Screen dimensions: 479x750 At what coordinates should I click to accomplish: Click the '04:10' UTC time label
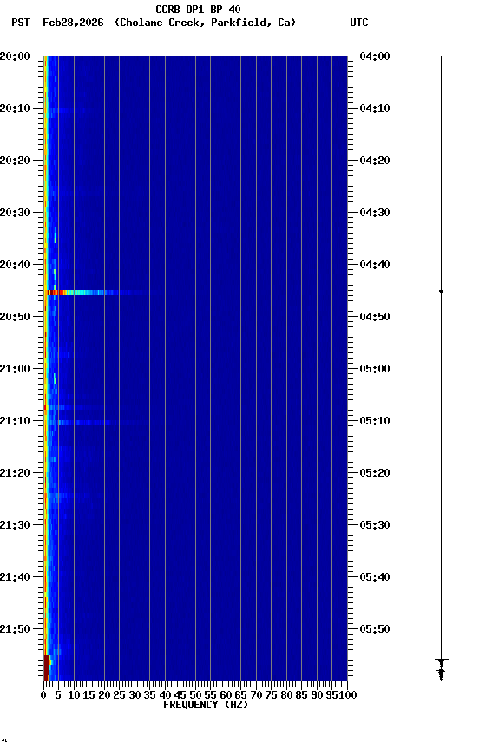375,109
